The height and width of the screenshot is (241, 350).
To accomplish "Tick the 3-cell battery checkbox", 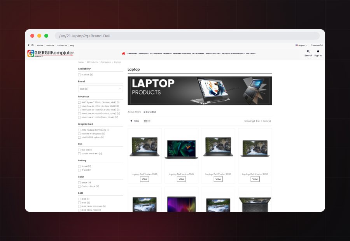I will point(79,166).
